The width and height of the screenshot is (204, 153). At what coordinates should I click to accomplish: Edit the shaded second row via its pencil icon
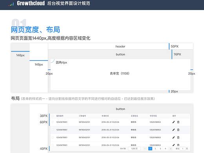pos(173,130)
